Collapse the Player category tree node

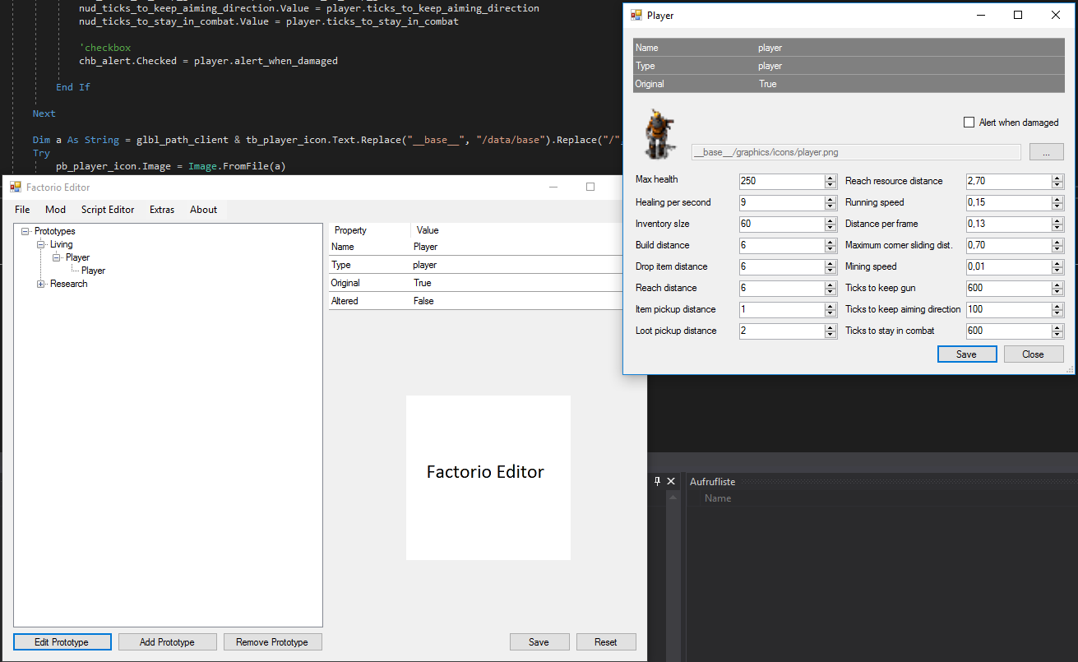pos(57,258)
